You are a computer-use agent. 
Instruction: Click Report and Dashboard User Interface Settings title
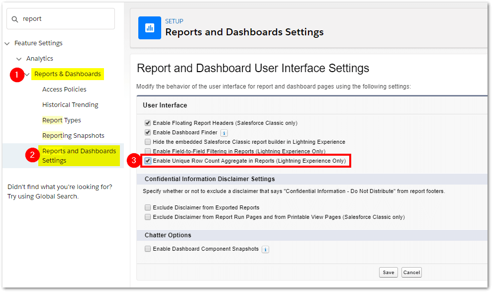click(x=253, y=68)
